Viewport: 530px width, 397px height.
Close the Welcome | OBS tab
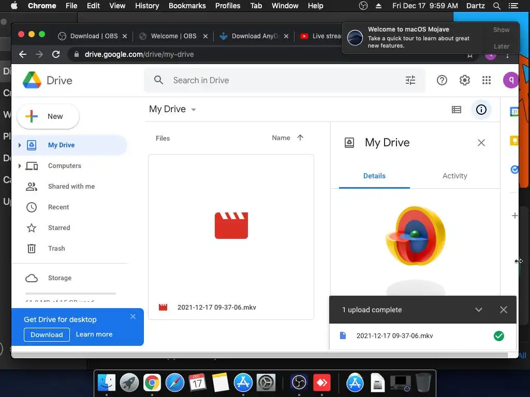coord(205,36)
